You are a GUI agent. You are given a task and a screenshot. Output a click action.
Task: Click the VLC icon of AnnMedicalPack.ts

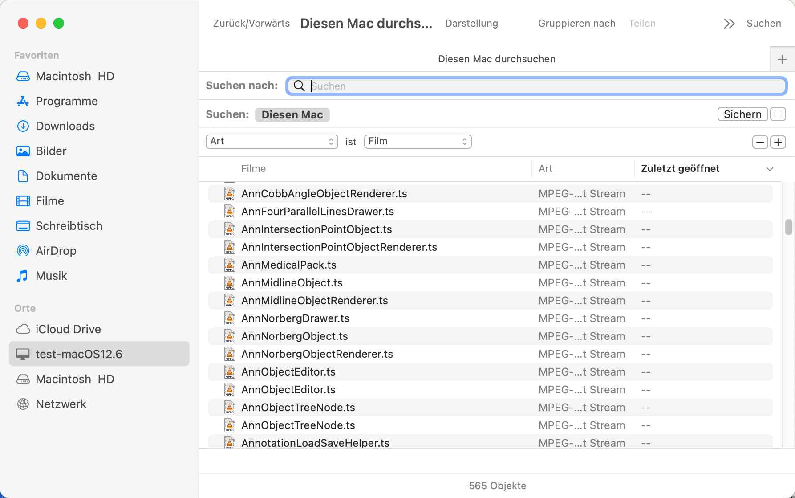coord(230,265)
